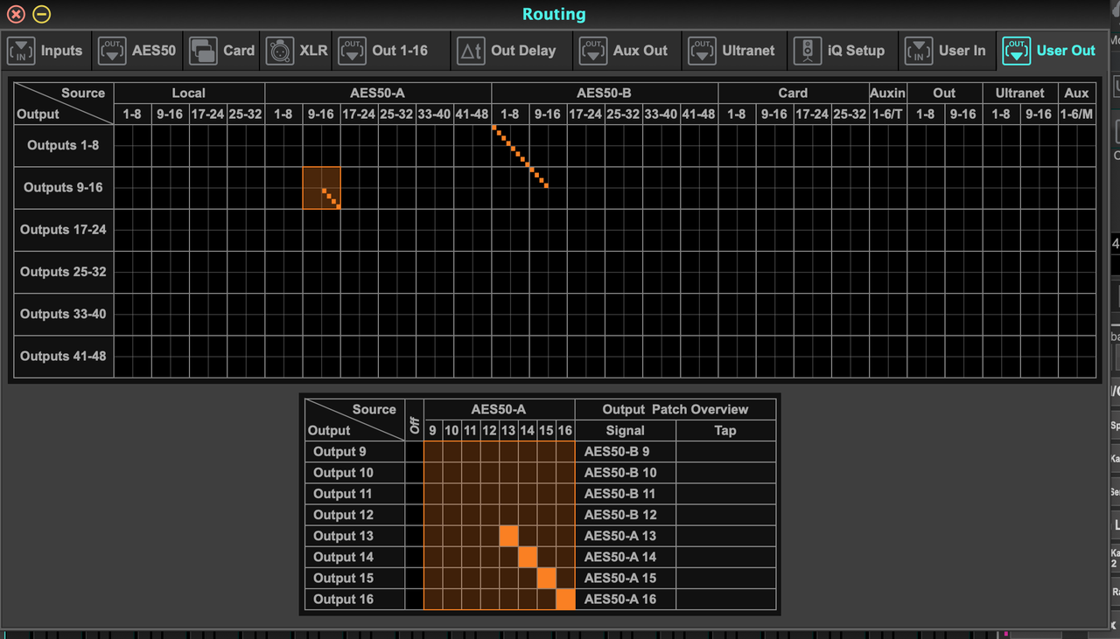Click the Outputs 41-48 row label
The image size is (1120, 639).
[63, 356]
